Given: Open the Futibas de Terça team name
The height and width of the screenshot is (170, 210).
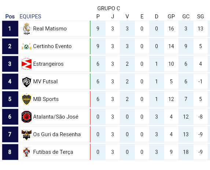Looking at the screenshot, I should (x=53, y=152).
